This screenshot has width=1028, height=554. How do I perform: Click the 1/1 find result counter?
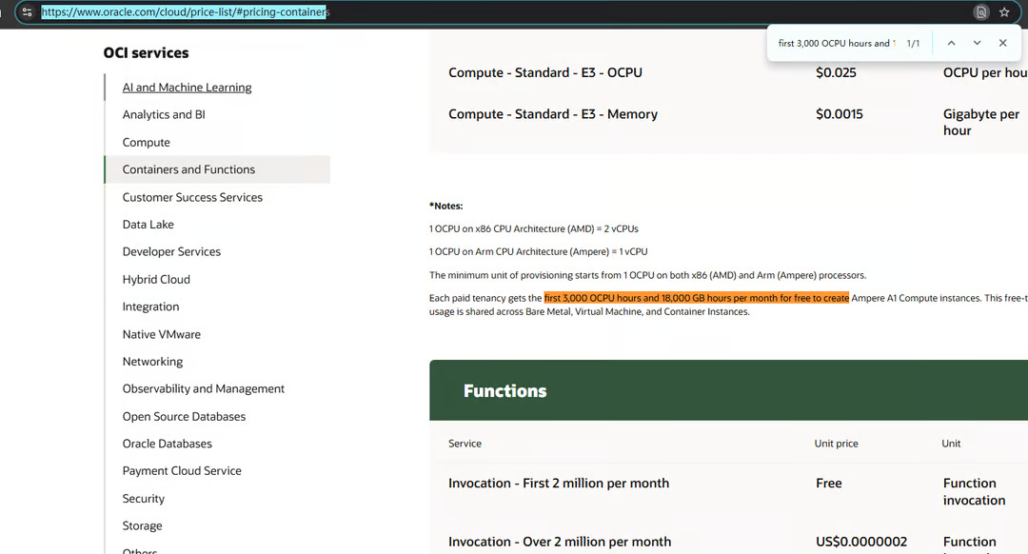pyautogui.click(x=913, y=43)
